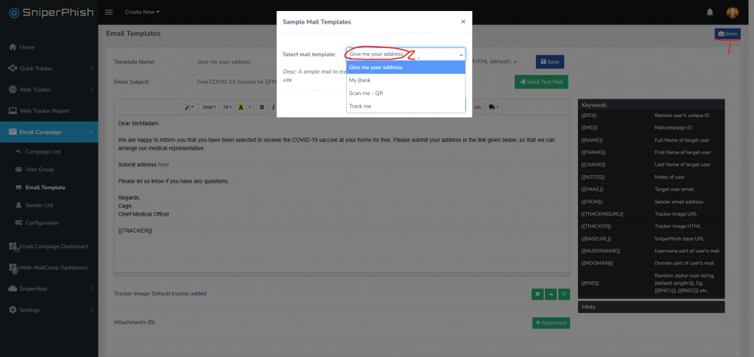Click 'Default tracker added' text
This screenshot has height=357, width=754.
(179, 293)
